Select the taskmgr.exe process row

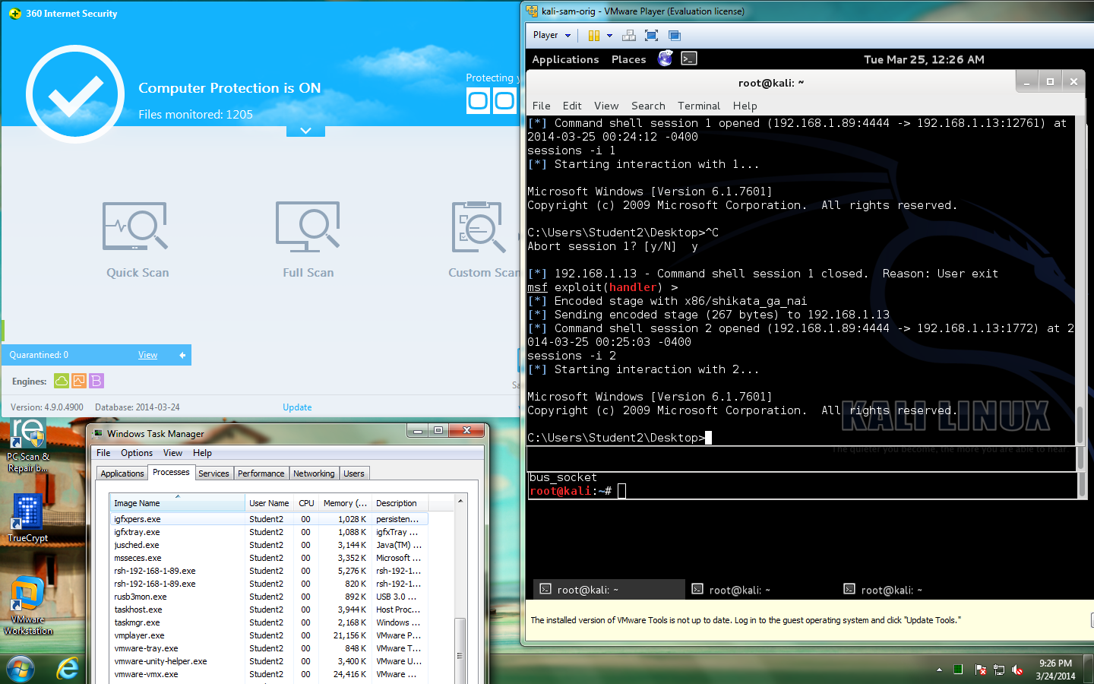pyautogui.click(x=269, y=622)
